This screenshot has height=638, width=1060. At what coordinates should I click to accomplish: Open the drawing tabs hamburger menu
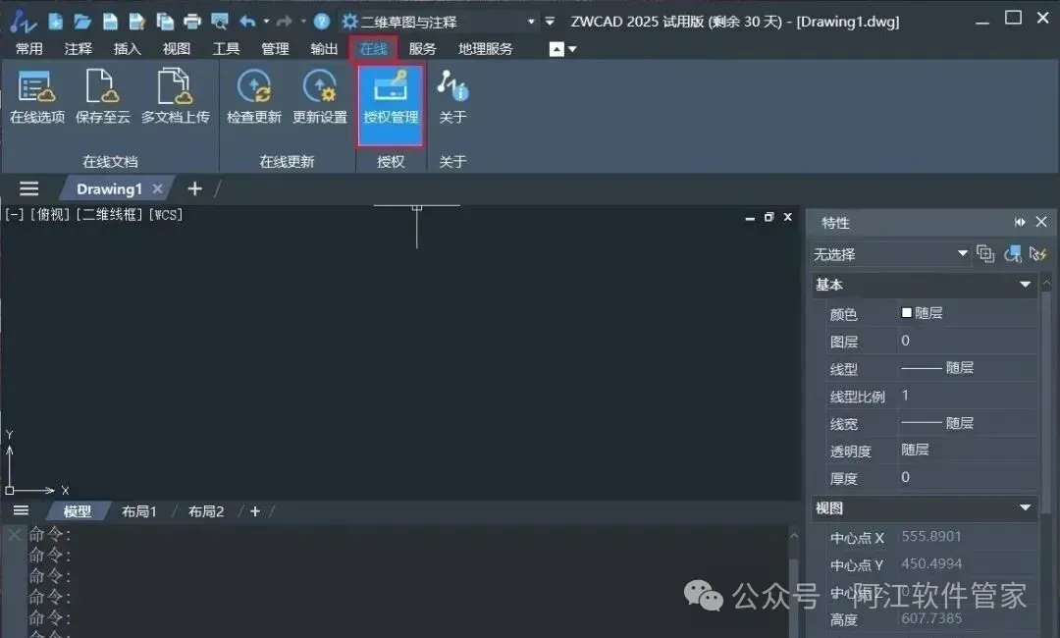click(x=29, y=188)
